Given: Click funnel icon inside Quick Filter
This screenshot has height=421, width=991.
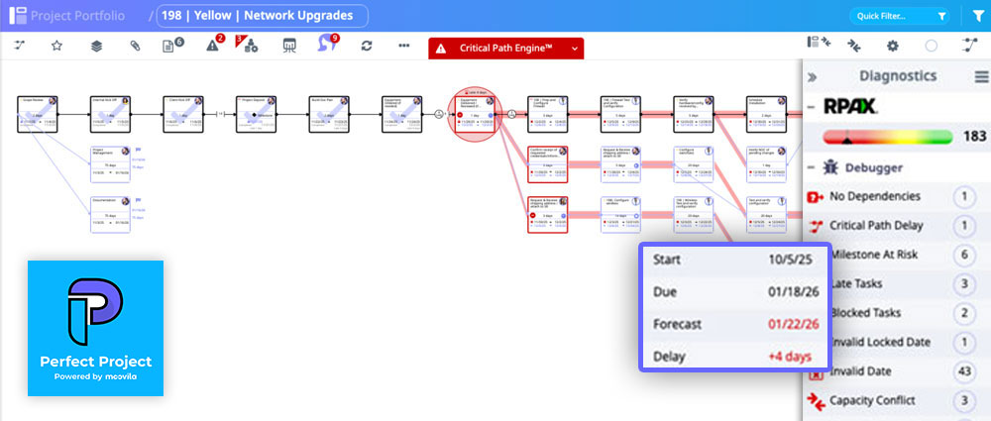Looking at the screenshot, I should pyautogui.click(x=941, y=17).
